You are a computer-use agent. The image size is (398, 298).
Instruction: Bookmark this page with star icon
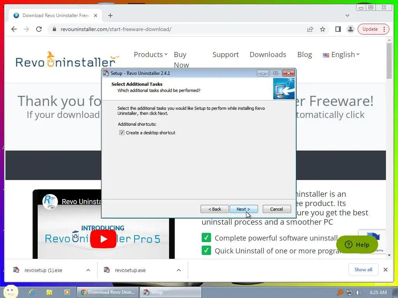click(x=323, y=29)
